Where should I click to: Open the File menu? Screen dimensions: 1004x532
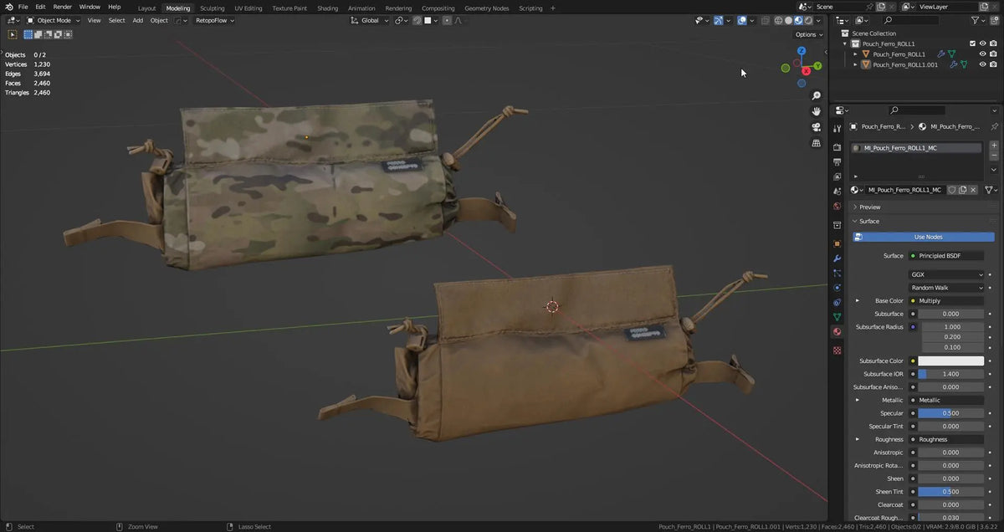(x=23, y=7)
